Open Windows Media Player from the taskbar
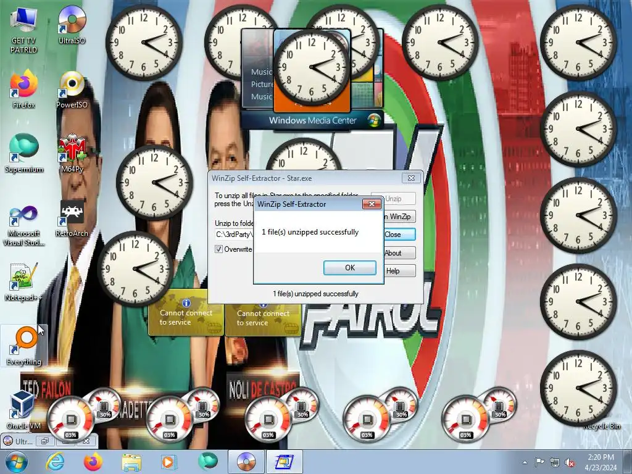632x474 pixels. coord(168,462)
